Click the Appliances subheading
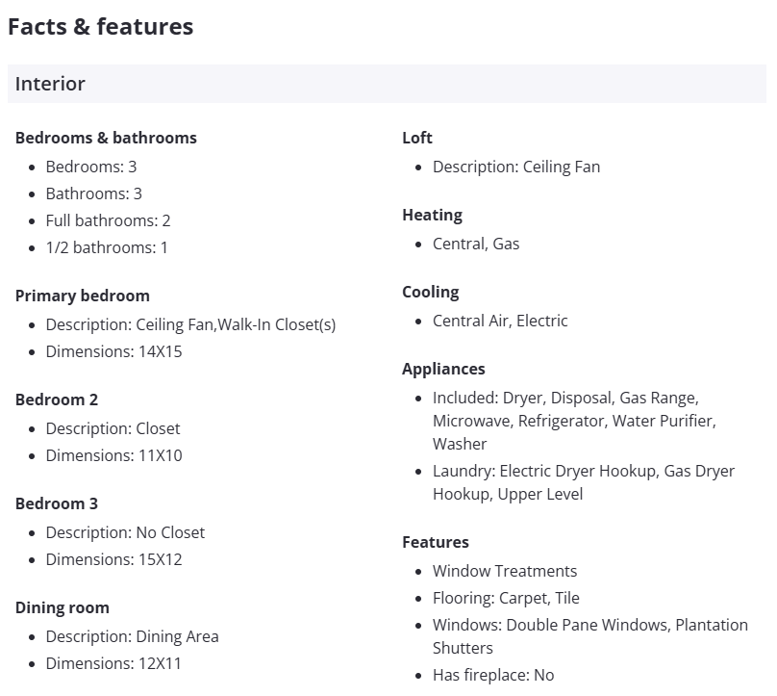The height and width of the screenshot is (696, 777). (x=443, y=369)
